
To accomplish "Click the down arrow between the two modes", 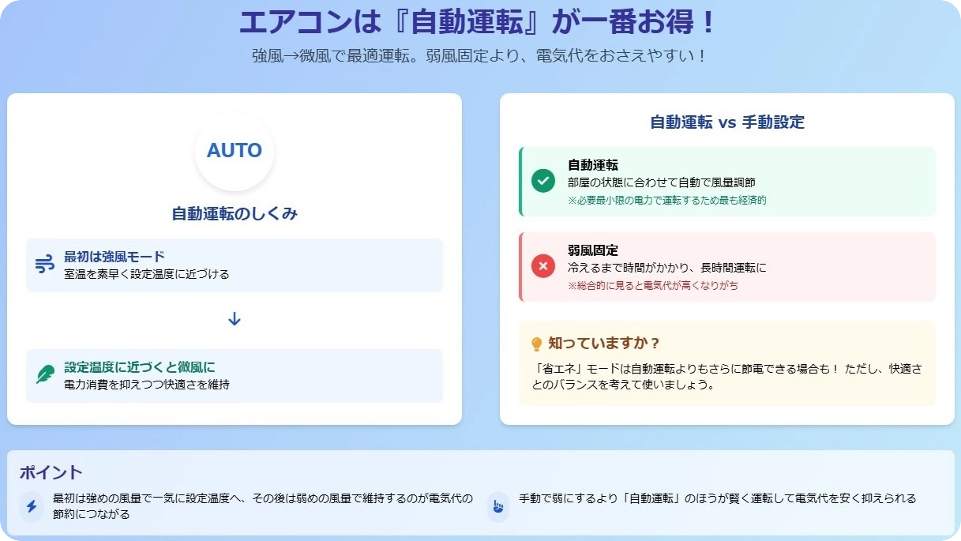I will [234, 319].
